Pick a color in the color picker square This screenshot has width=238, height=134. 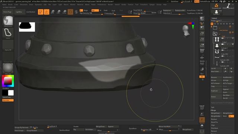8,81
